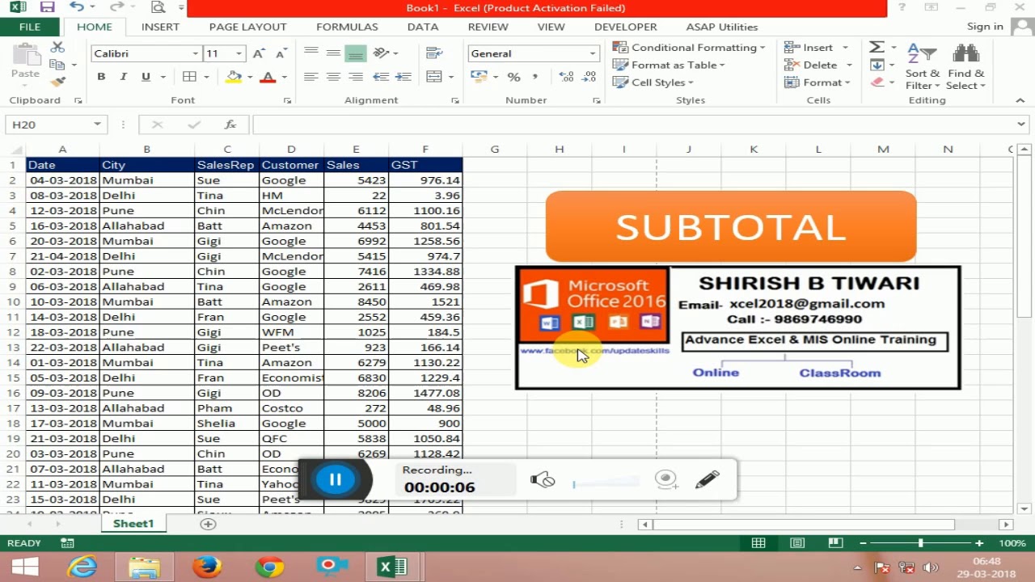Toggle Underline formatting
This screenshot has width=1035, height=582.
tap(146, 77)
